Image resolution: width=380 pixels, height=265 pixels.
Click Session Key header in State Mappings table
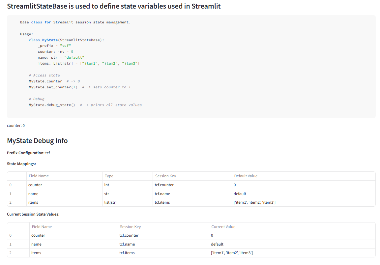[x=192, y=176]
